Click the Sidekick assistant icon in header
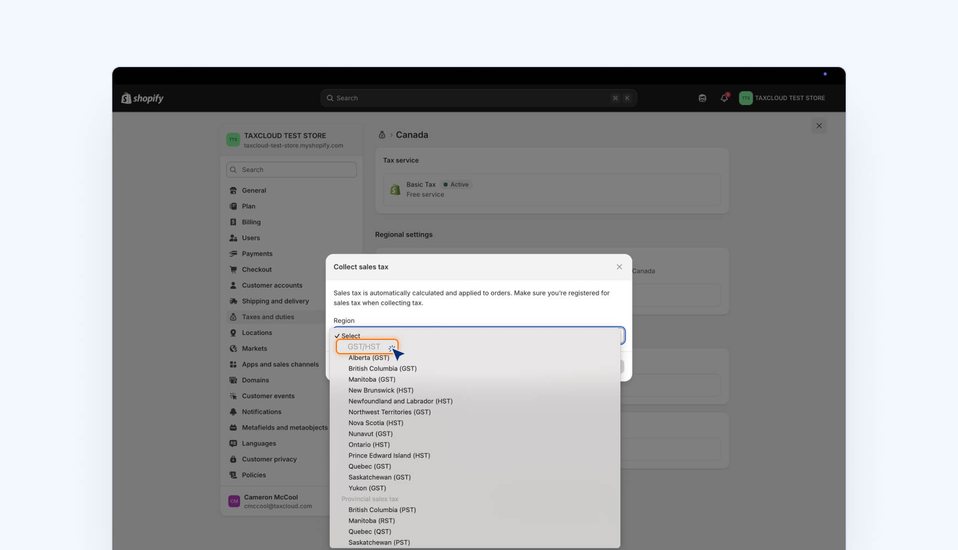 pos(702,98)
